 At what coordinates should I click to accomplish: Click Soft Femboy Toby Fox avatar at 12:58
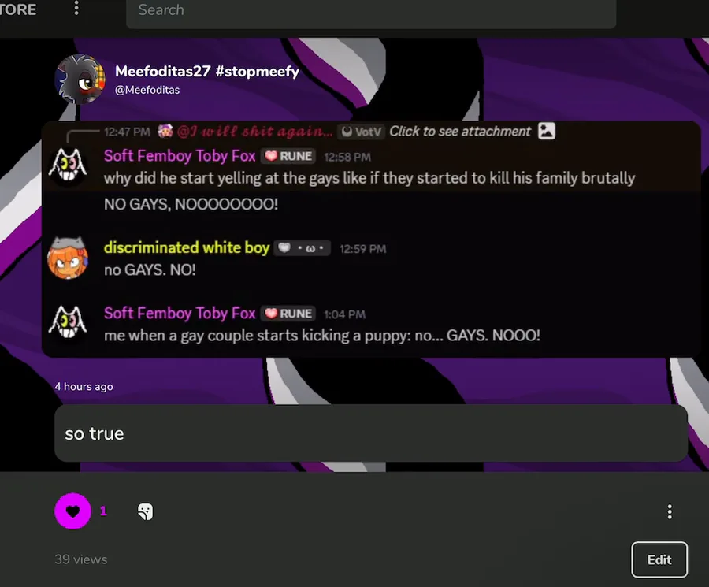(68, 165)
